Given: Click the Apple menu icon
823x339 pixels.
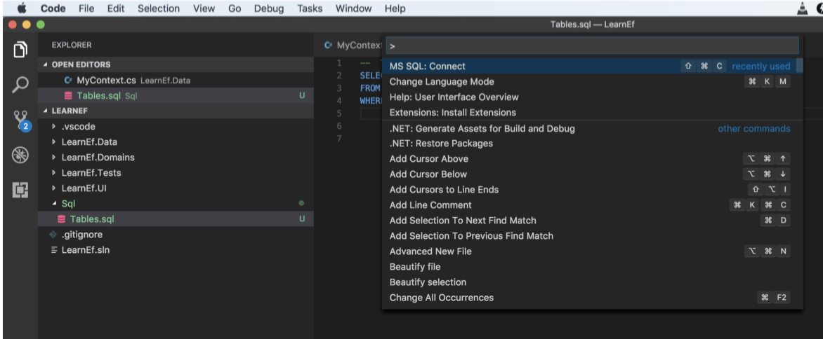Looking at the screenshot, I should click(x=22, y=8).
